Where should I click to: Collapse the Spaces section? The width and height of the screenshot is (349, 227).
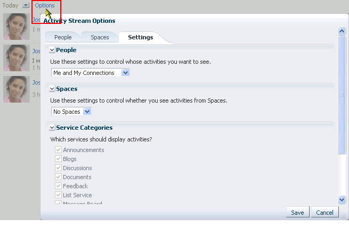[x=52, y=89]
